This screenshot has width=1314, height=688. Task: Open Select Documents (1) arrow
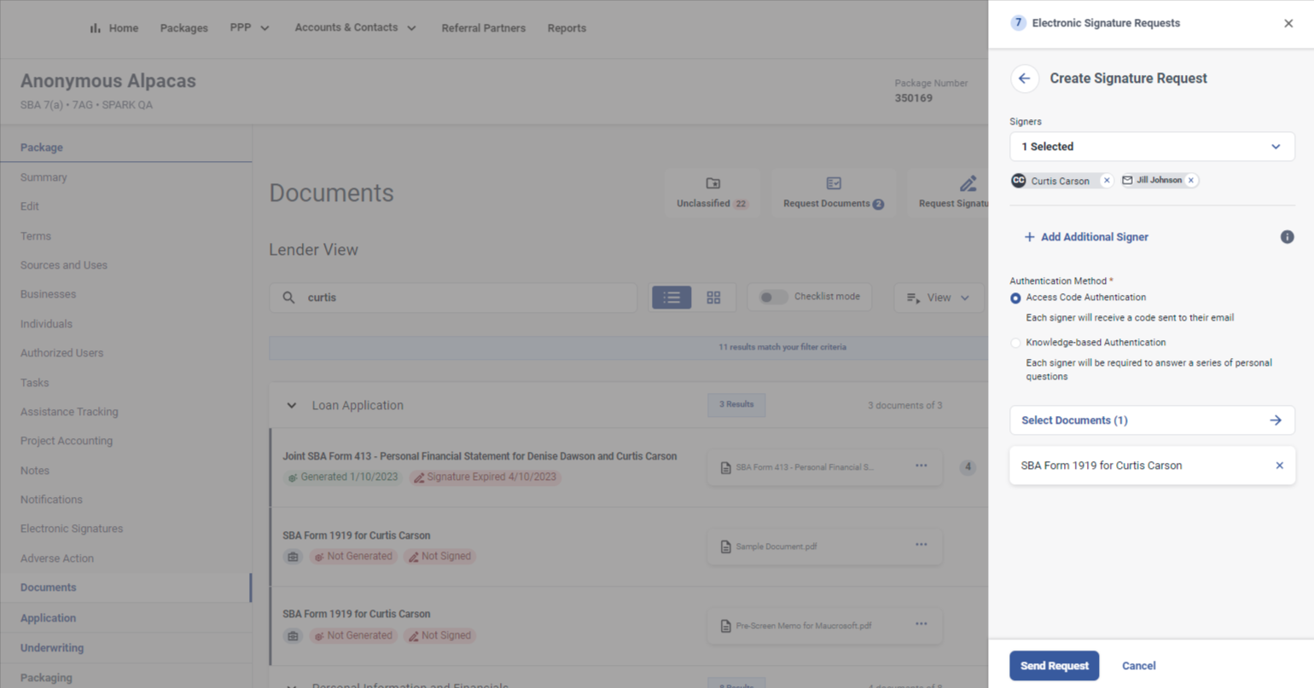(1276, 420)
